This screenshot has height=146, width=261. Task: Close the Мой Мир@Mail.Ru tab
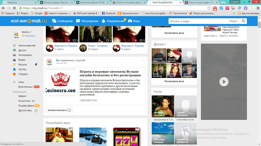tap(181, 3)
